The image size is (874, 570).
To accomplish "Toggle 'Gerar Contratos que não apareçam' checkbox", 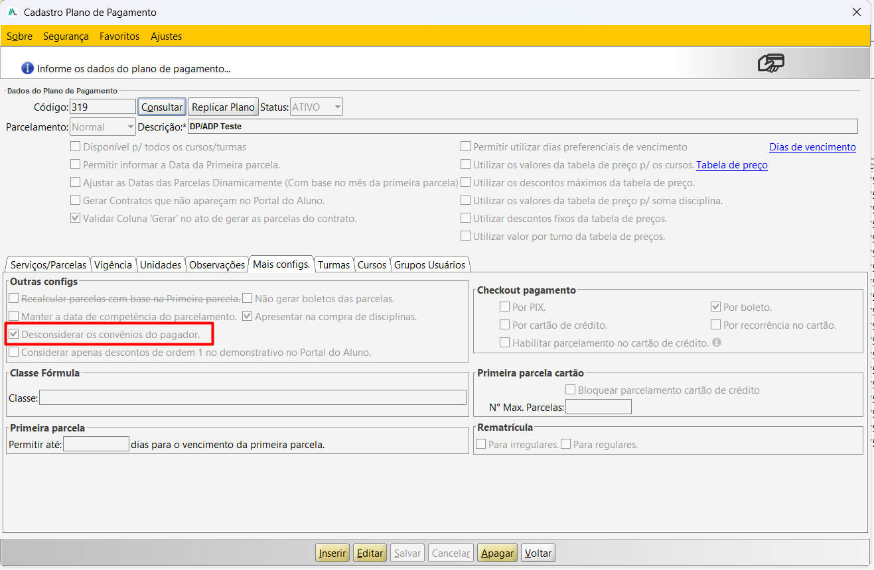I will [x=76, y=201].
